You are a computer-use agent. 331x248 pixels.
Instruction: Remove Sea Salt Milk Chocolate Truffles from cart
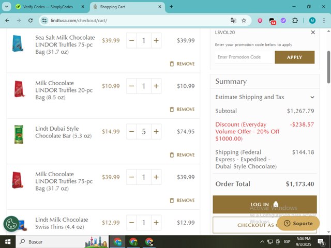click(182, 64)
